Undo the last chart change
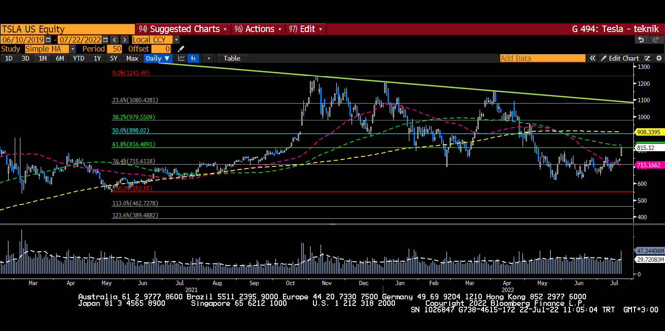This screenshot has height=331, width=665. pos(641,39)
